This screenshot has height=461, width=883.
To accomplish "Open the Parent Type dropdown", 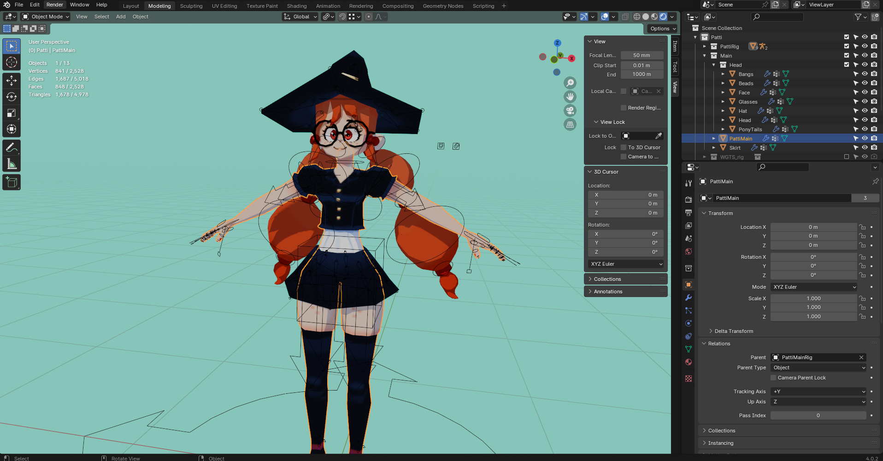I will click(818, 368).
